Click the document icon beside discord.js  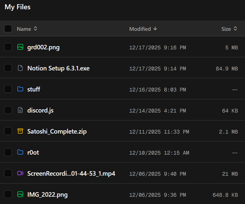pyautogui.click(x=20, y=110)
